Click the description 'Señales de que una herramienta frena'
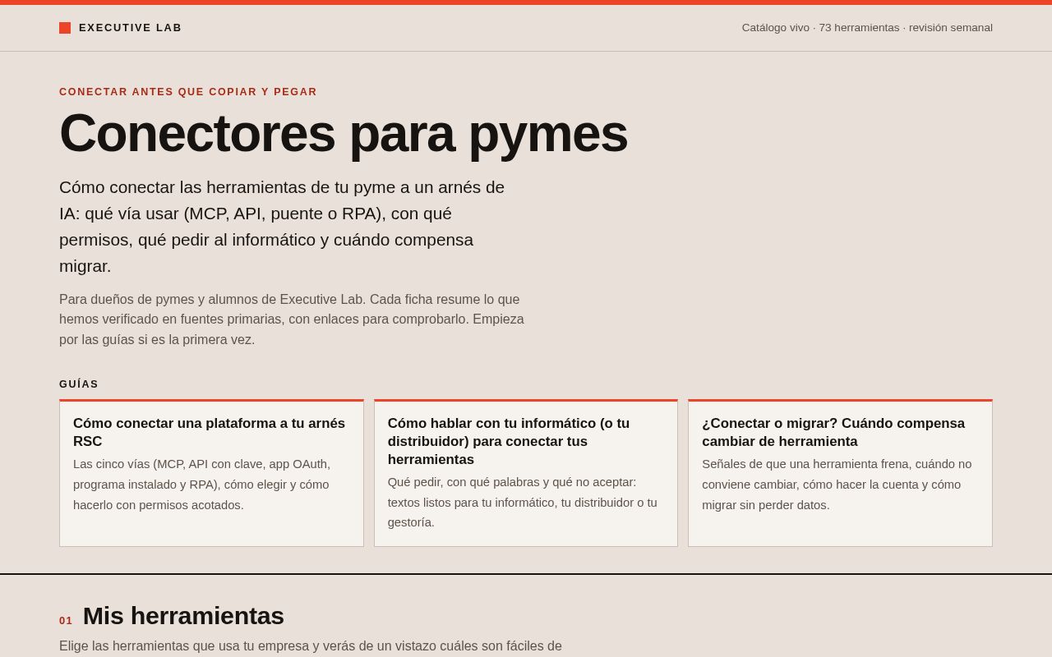Viewport: 1052px width, 657px height. pos(837,485)
